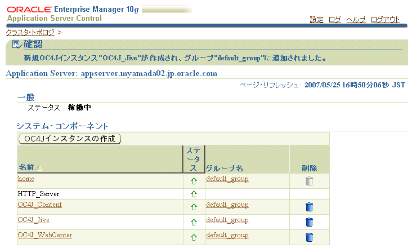Click the delete trash icon for OC4J_WebCenter

[309, 237]
